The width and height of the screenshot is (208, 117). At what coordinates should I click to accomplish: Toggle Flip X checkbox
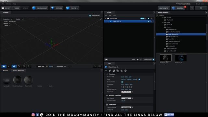click(x=123, y=87)
